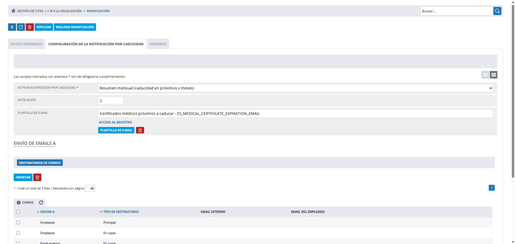Switch to grid layout view icon
Viewport: 515px width, 244px height.
click(x=485, y=75)
